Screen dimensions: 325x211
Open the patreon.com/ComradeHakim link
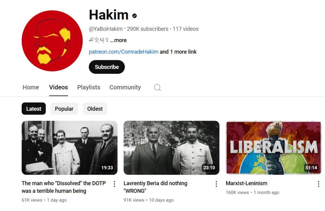point(123,52)
